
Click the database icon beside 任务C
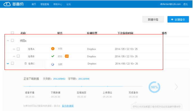(x=26, y=63)
